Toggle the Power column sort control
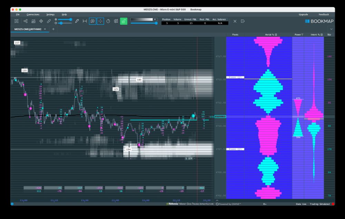Viewport: 345px width, 219px height. tap(302, 35)
